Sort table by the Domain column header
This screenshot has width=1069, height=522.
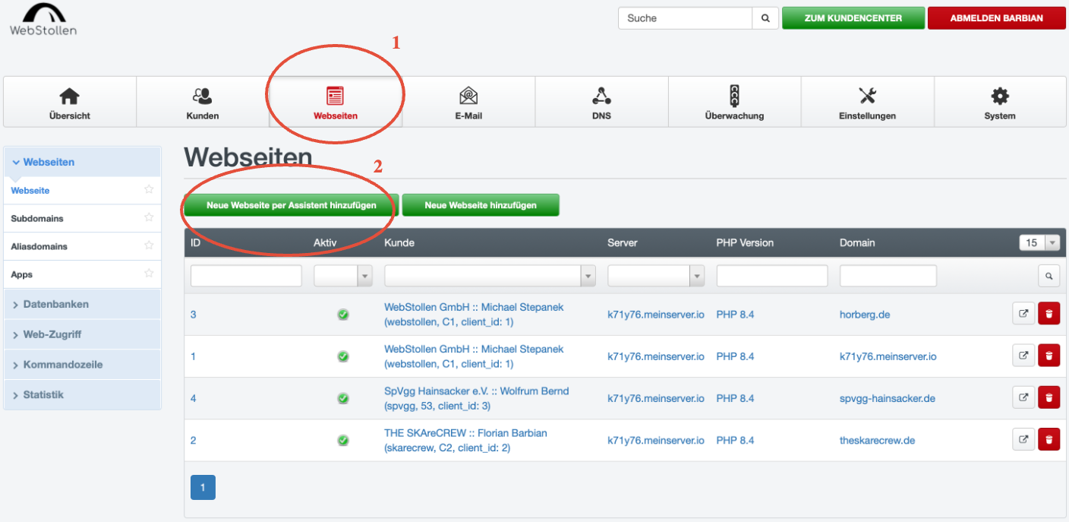[x=857, y=243]
